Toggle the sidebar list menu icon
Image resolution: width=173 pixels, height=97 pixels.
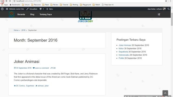tap(159, 14)
